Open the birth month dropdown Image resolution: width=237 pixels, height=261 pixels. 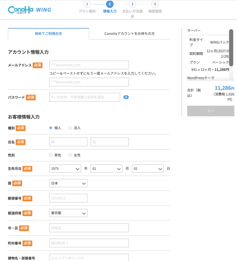(x=106, y=169)
